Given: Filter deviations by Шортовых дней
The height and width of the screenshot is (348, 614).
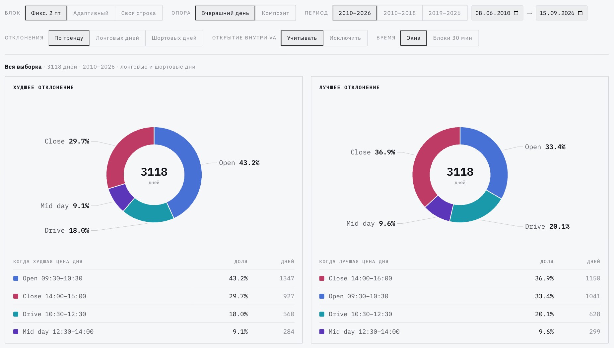Looking at the screenshot, I should [174, 38].
